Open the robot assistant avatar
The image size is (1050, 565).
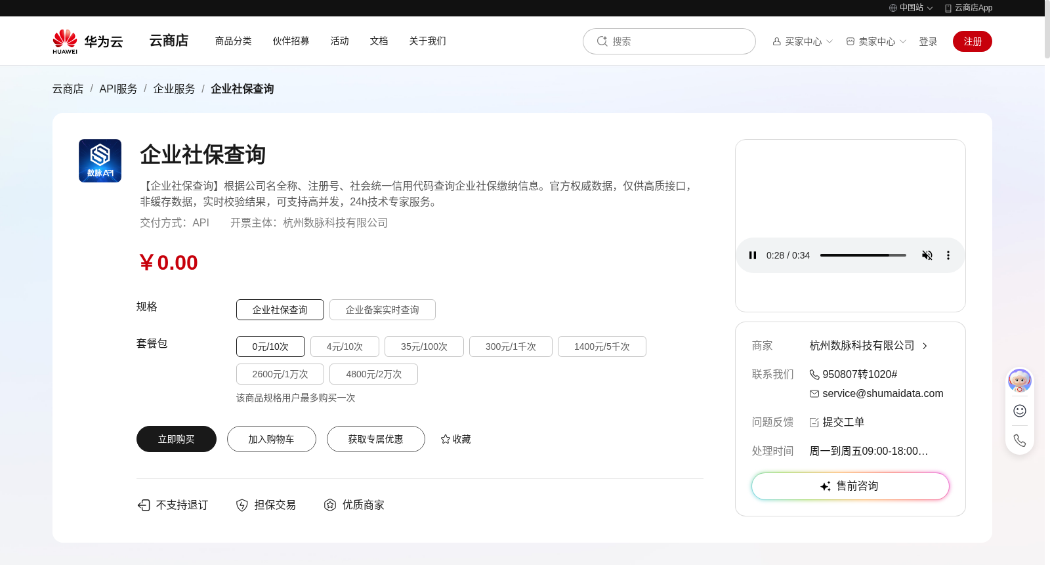(x=1019, y=381)
